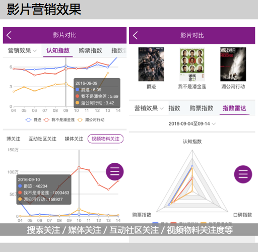Open date range 2016-09-04至09-14 selector
Image resolution: width=258 pixels, height=252 pixels.
192,124
